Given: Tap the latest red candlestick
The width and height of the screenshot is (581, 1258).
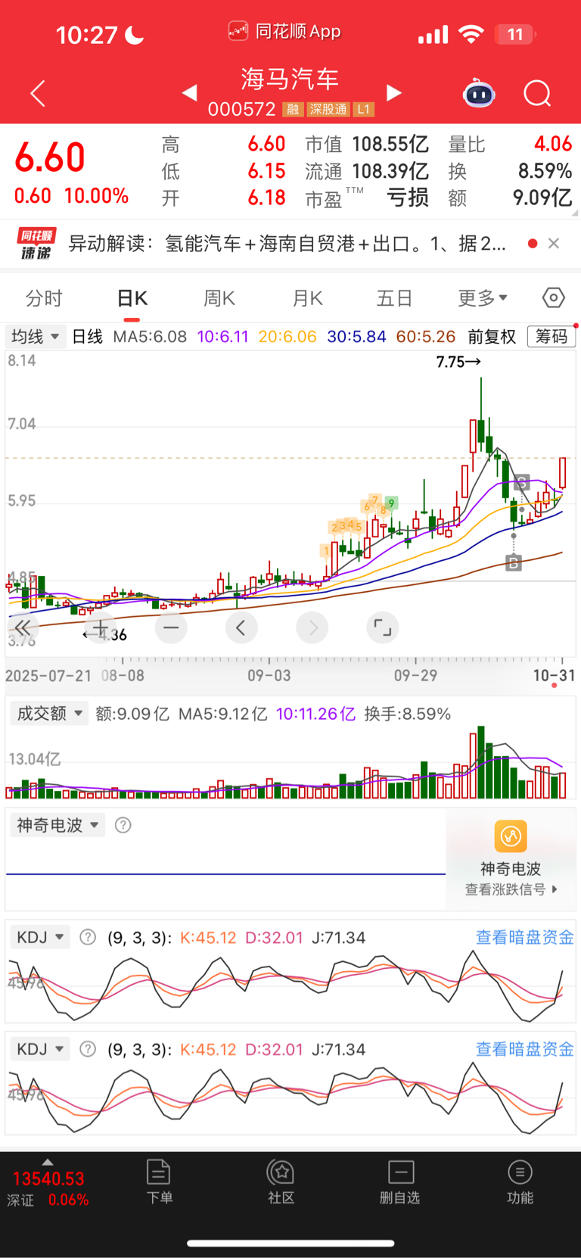Looking at the screenshot, I should click(562, 473).
